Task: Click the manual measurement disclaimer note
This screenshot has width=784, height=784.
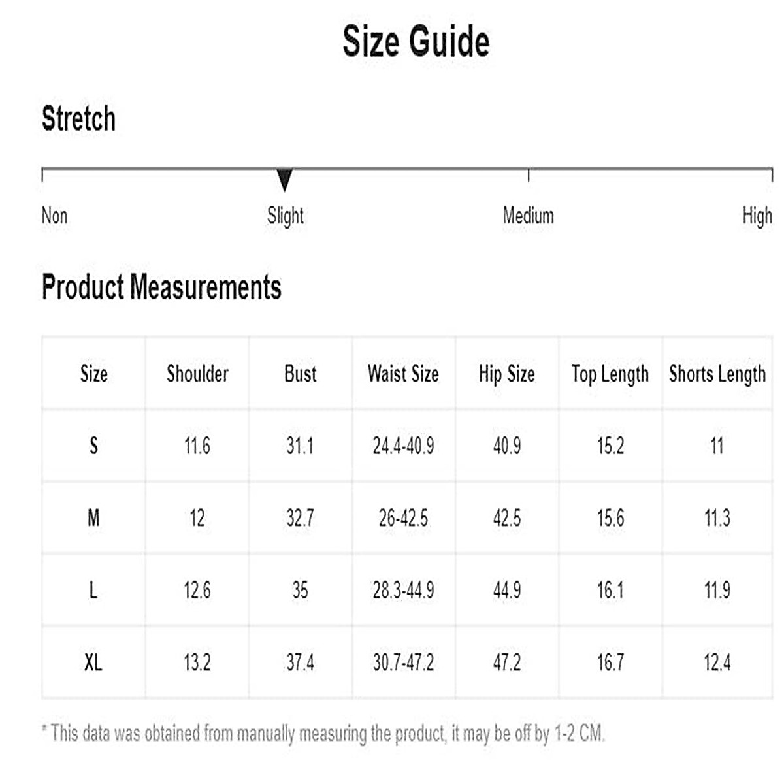Action: tap(323, 733)
